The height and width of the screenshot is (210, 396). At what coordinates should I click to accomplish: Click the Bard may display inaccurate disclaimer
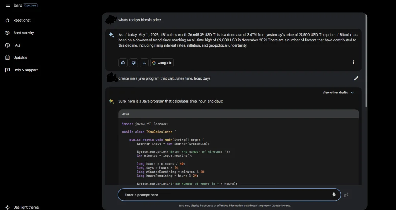pyautogui.click(x=235, y=206)
